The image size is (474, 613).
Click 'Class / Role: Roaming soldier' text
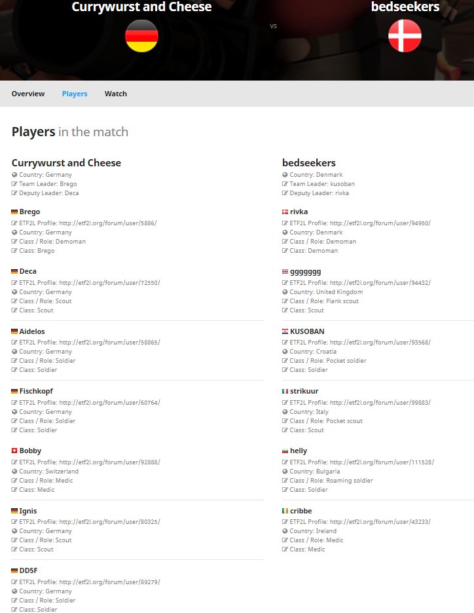(331, 481)
